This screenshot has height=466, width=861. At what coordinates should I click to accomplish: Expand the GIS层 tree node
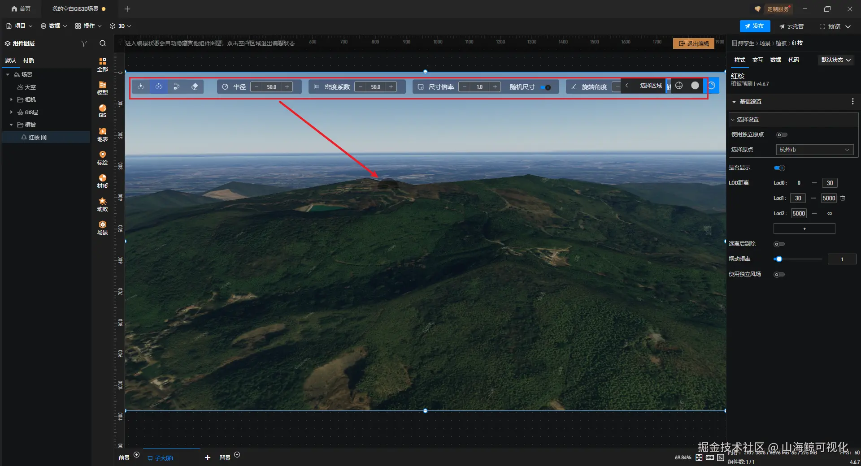11,112
